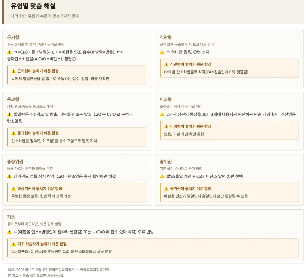Screen dimensions: 306x278
Task: Select the '근거형' card heading
Action: coord(13,37)
